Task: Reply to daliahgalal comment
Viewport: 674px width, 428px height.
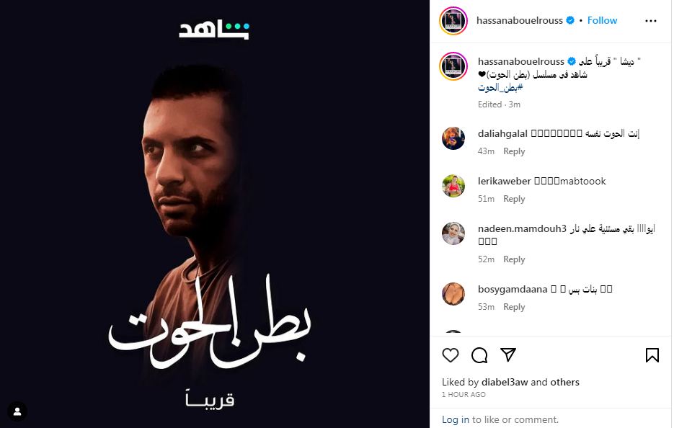Action: (514, 151)
